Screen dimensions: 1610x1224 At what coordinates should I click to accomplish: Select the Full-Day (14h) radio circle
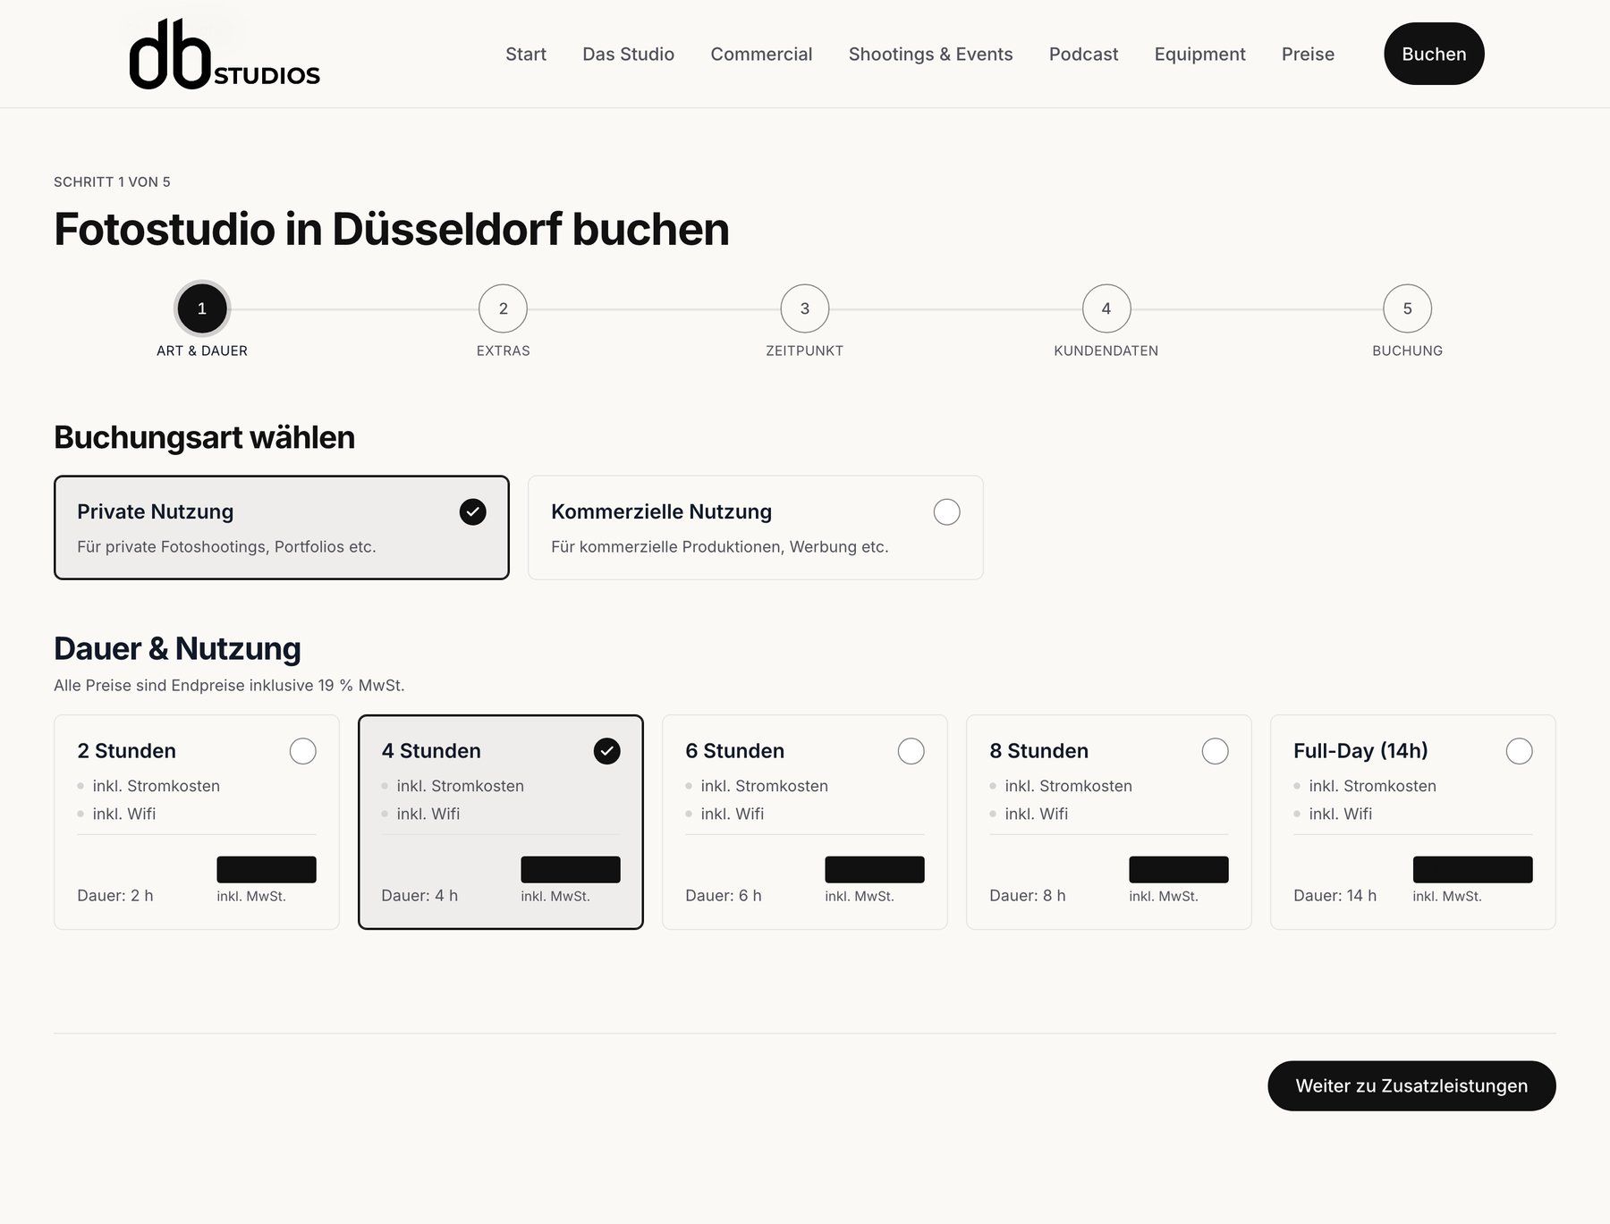[1520, 751]
